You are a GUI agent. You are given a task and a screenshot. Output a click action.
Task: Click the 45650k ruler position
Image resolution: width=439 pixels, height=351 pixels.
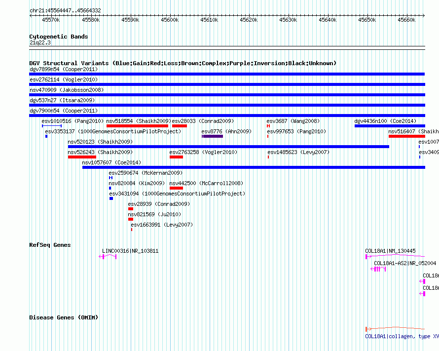point(367,20)
